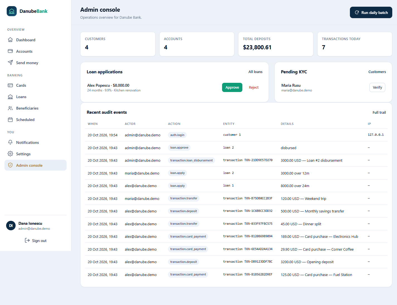Click transaction ID TXN-6E54AD24A134

point(258,249)
